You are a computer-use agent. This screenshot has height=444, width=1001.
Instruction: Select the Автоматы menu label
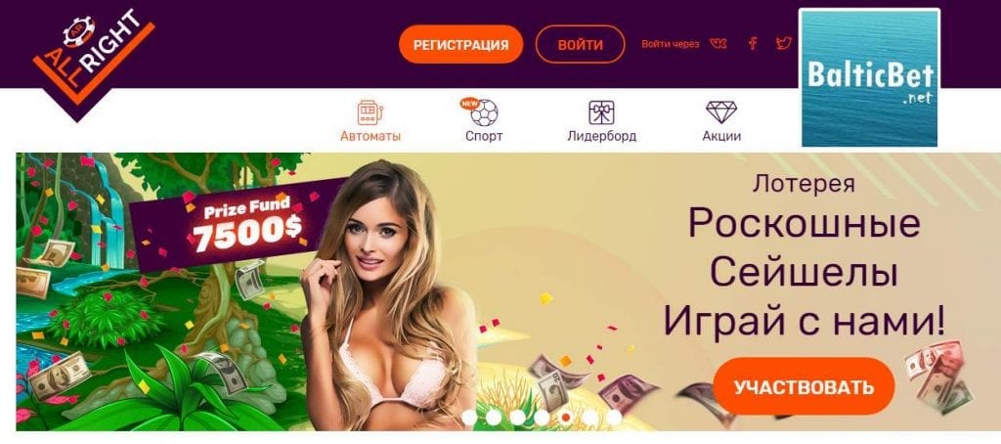coord(370,136)
